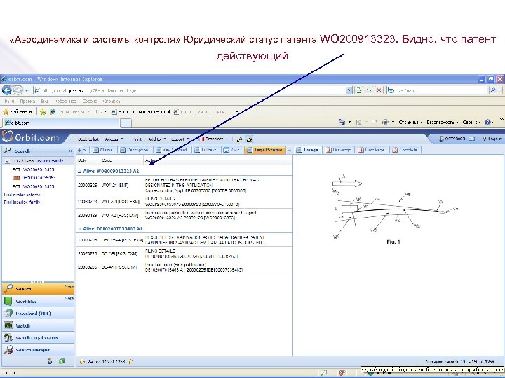The height and width of the screenshot is (378, 505).
Task: Click the IE Home page icon
Action: tap(342, 122)
